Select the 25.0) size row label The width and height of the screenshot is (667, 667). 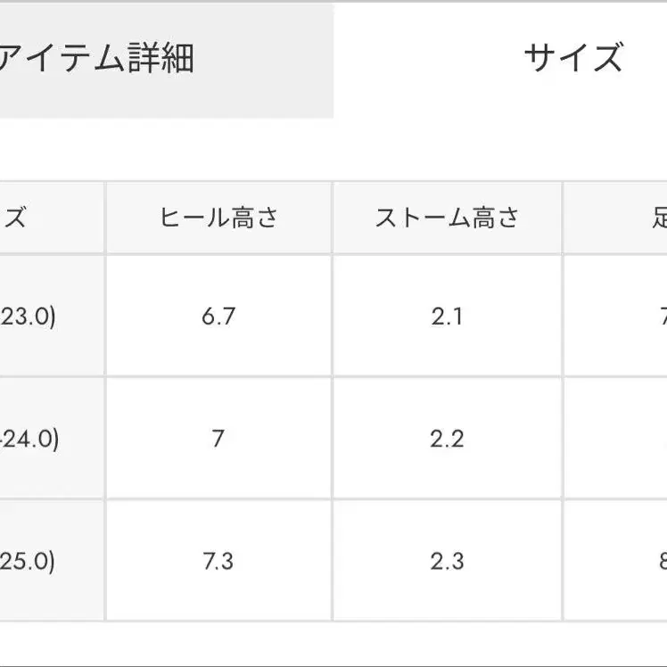point(29,561)
